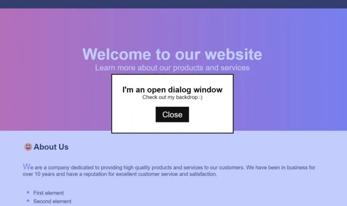Click the "About Us" section heading
347x206 pixels.
pos(51,147)
